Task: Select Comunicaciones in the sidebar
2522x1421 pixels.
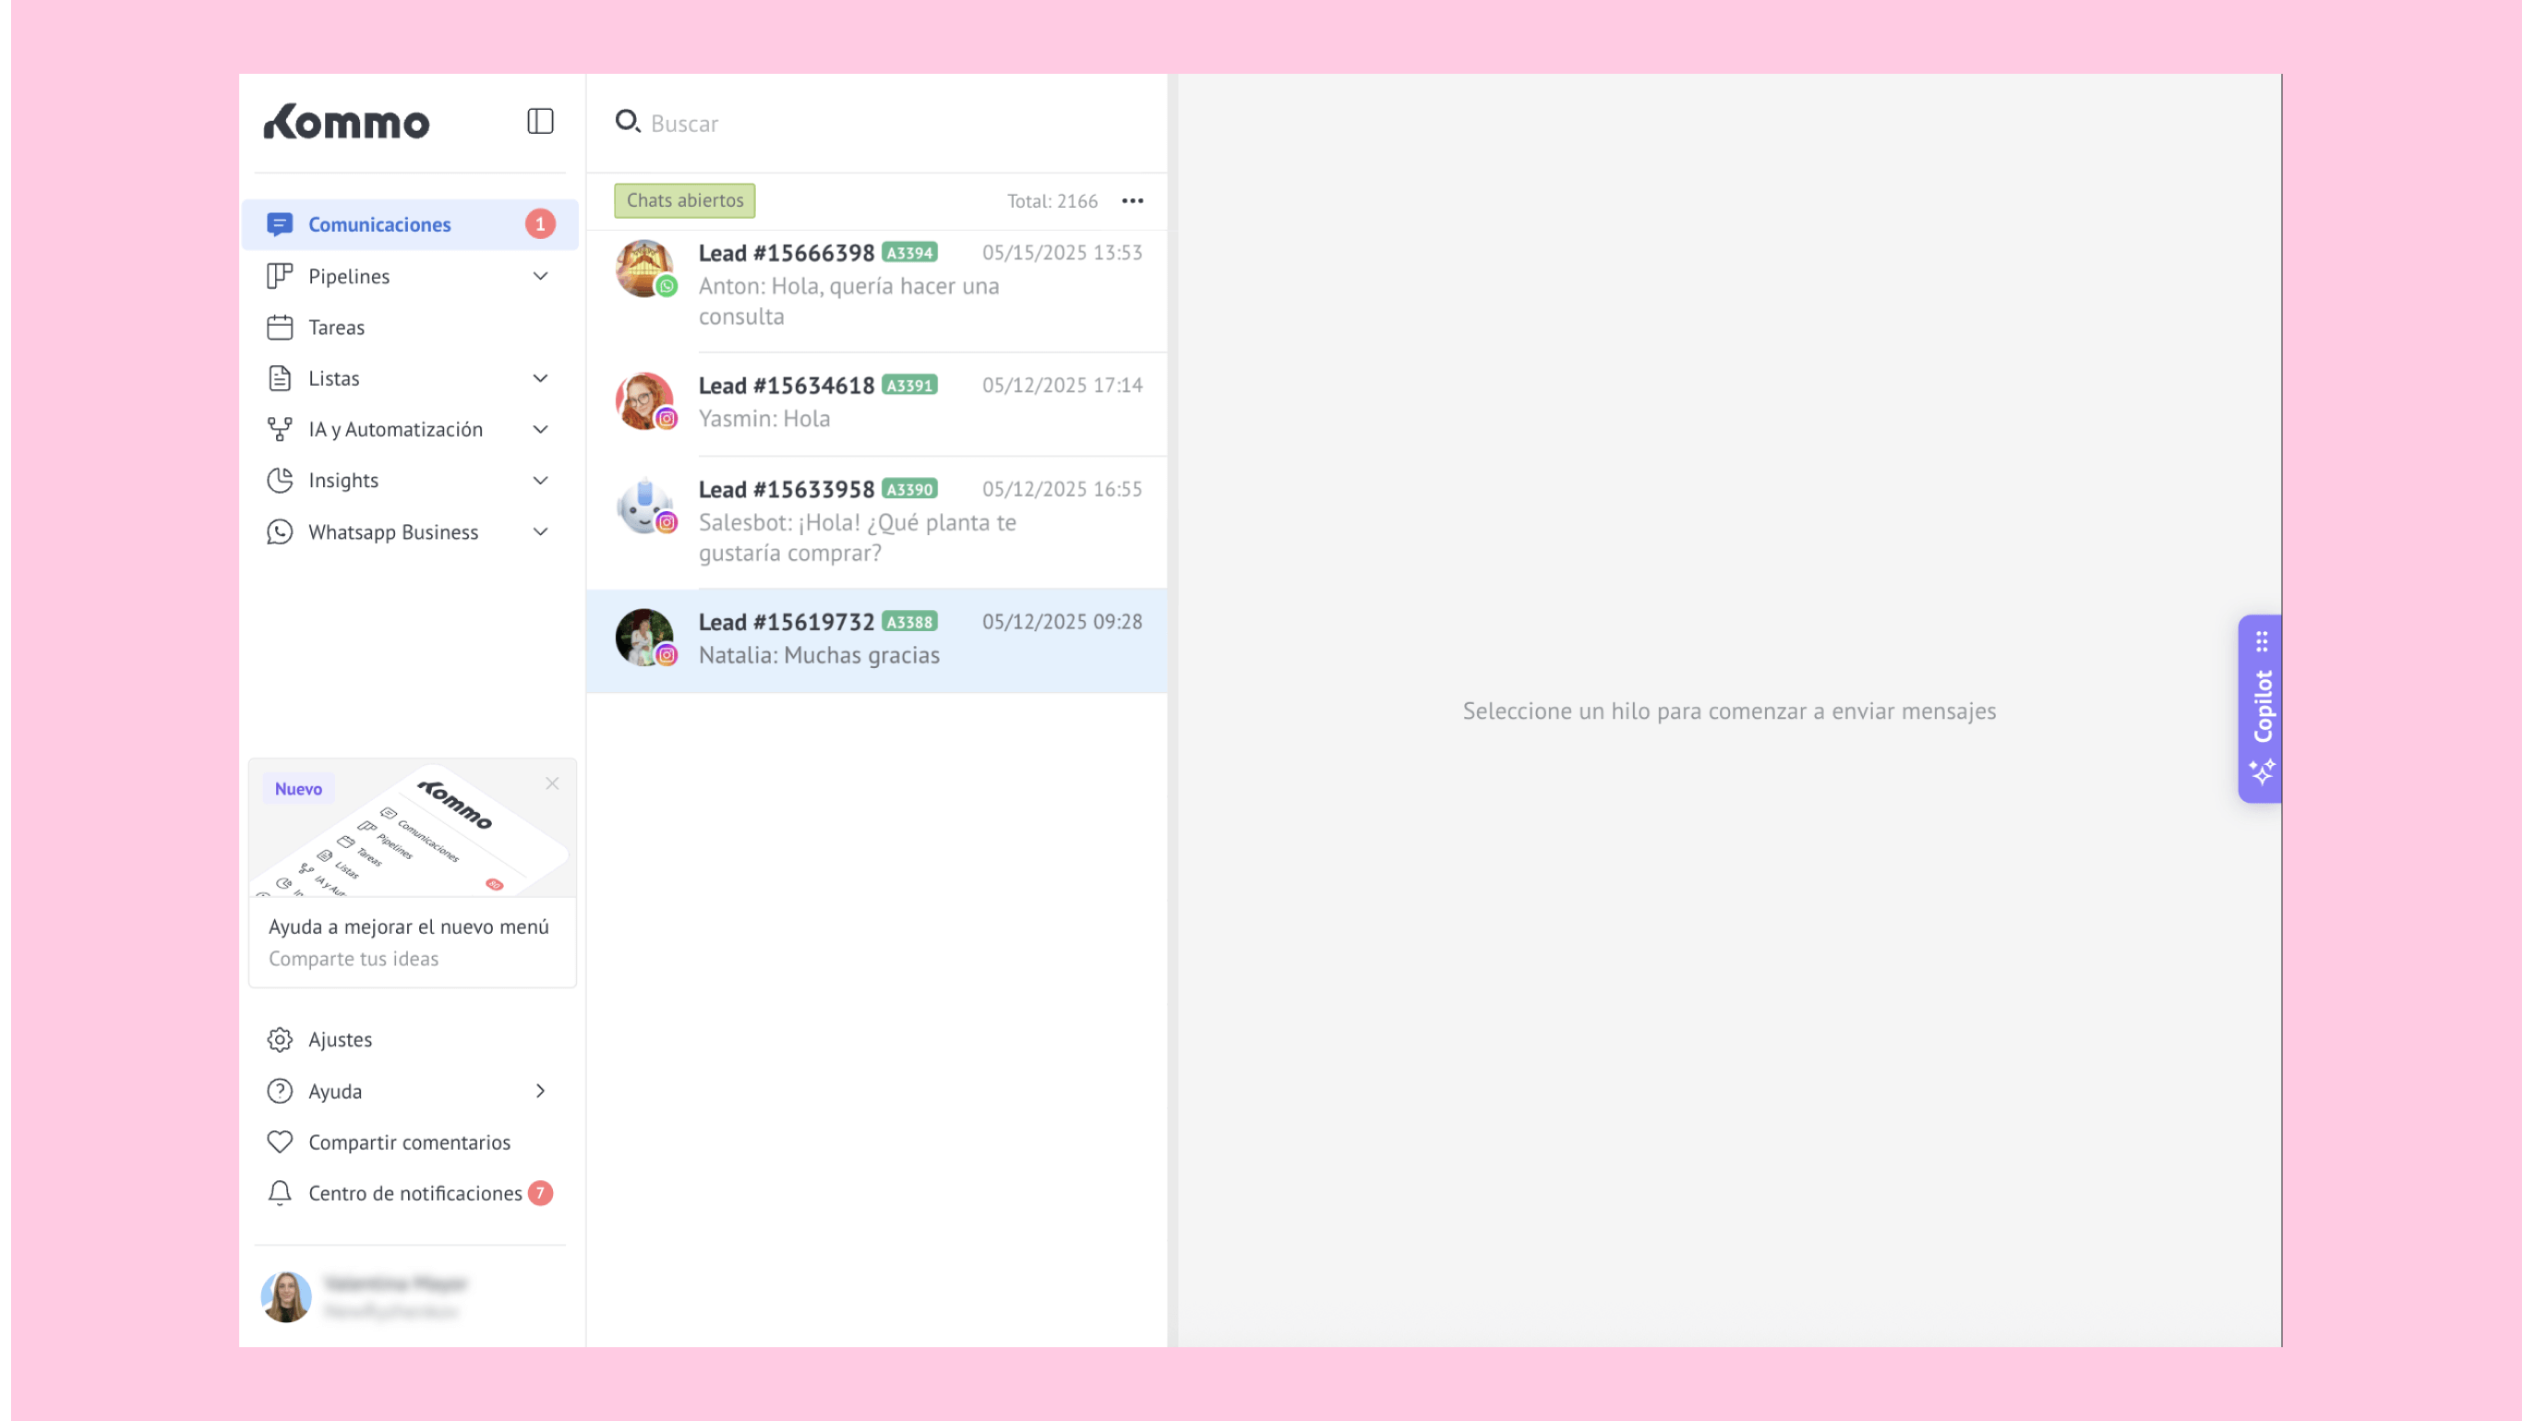Action: point(378,224)
